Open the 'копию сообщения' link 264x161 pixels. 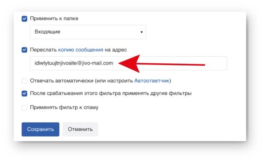[x=81, y=50]
